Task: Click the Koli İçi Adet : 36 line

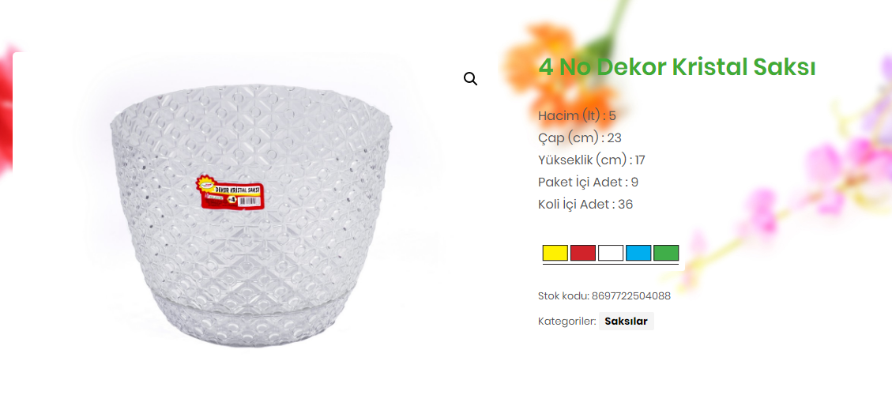Action: click(x=585, y=205)
